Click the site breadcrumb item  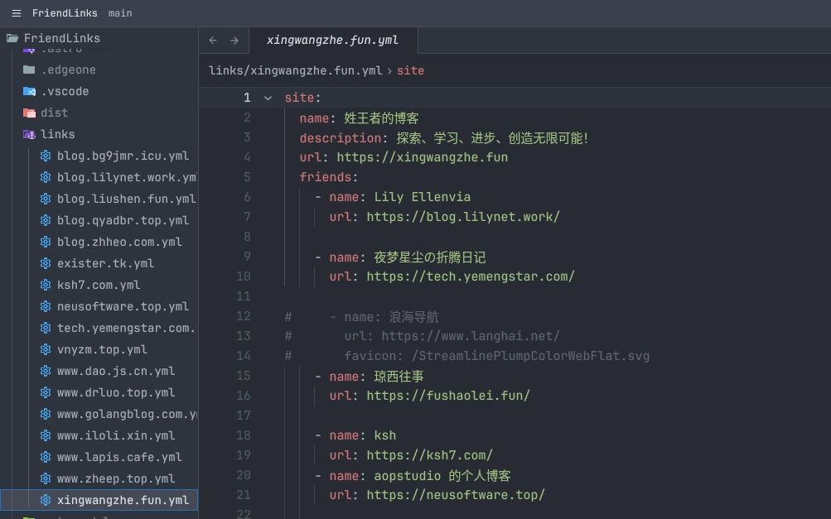click(410, 70)
